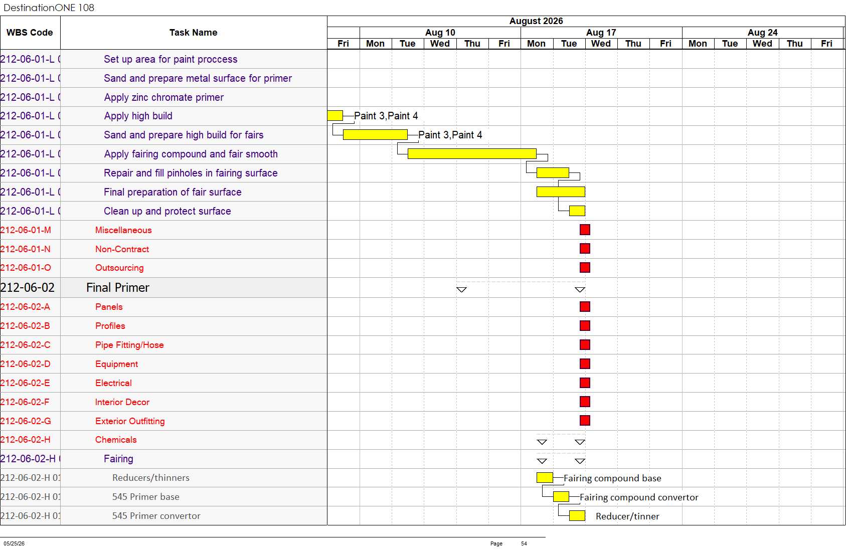Click the red milestone for Miscellaneous

pos(585,230)
